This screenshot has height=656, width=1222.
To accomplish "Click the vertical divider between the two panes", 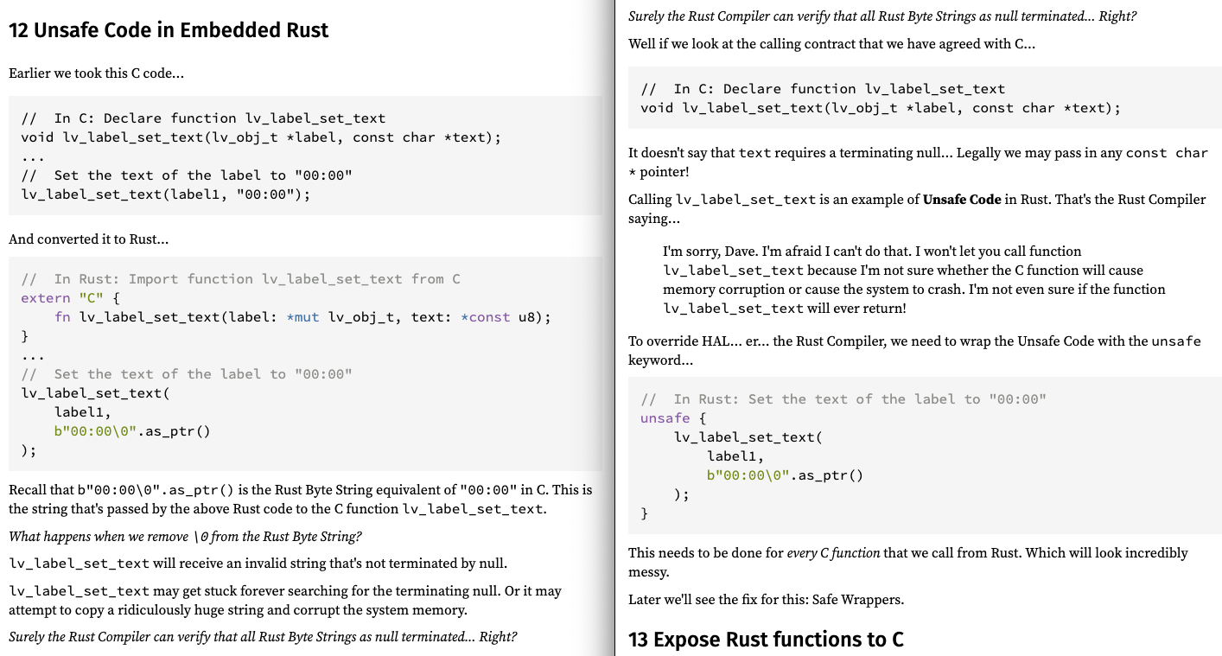I will point(614,328).
